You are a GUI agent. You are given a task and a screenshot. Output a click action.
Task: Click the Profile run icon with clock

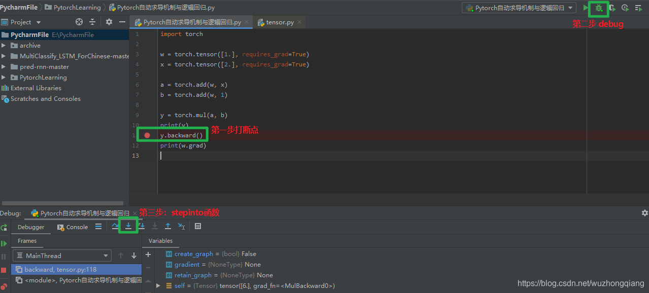625,8
